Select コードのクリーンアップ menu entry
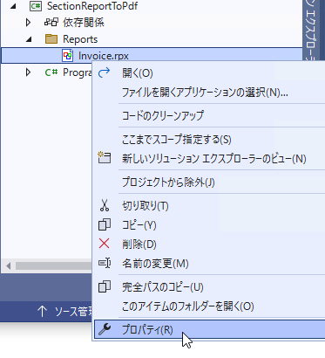Screen dimensions: 325x358 [x=163, y=115]
